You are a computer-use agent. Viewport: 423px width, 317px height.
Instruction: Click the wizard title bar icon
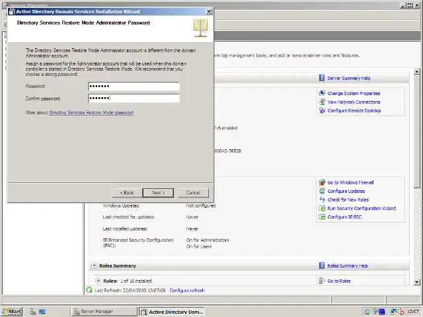(12, 12)
